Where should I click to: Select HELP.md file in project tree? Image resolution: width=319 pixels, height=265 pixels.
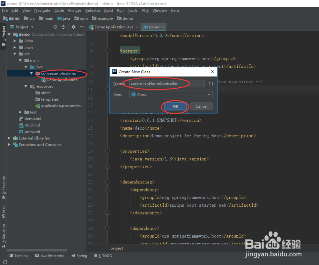point(30,125)
